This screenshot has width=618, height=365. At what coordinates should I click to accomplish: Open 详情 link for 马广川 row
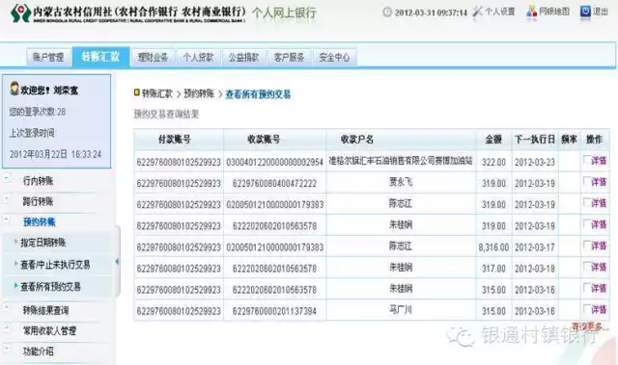click(x=599, y=309)
